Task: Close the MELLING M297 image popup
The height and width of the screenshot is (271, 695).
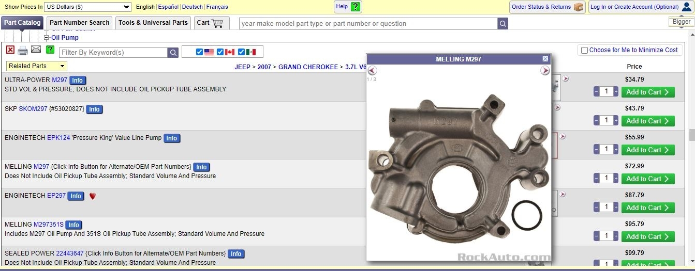Action: [545, 59]
